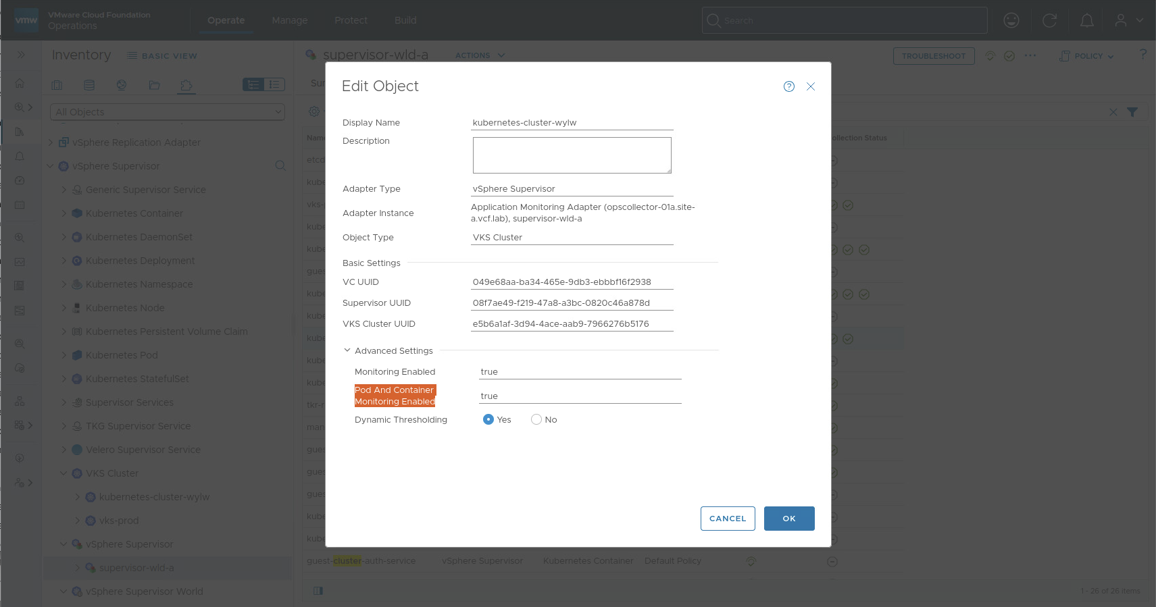Select Kubernetes Persistent Volume Claim item
Screen dimensions: 1156x607
pos(167,332)
